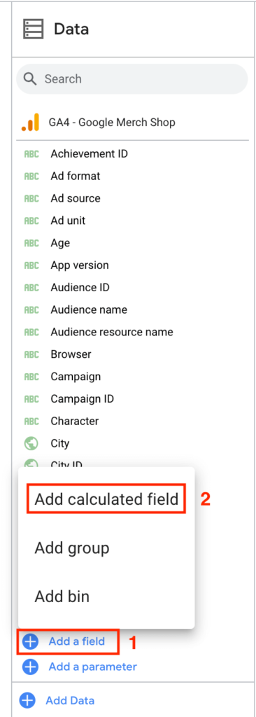Viewport: 256px width, 717px height.
Task: Select the Audience ID field
Action: [80, 288]
